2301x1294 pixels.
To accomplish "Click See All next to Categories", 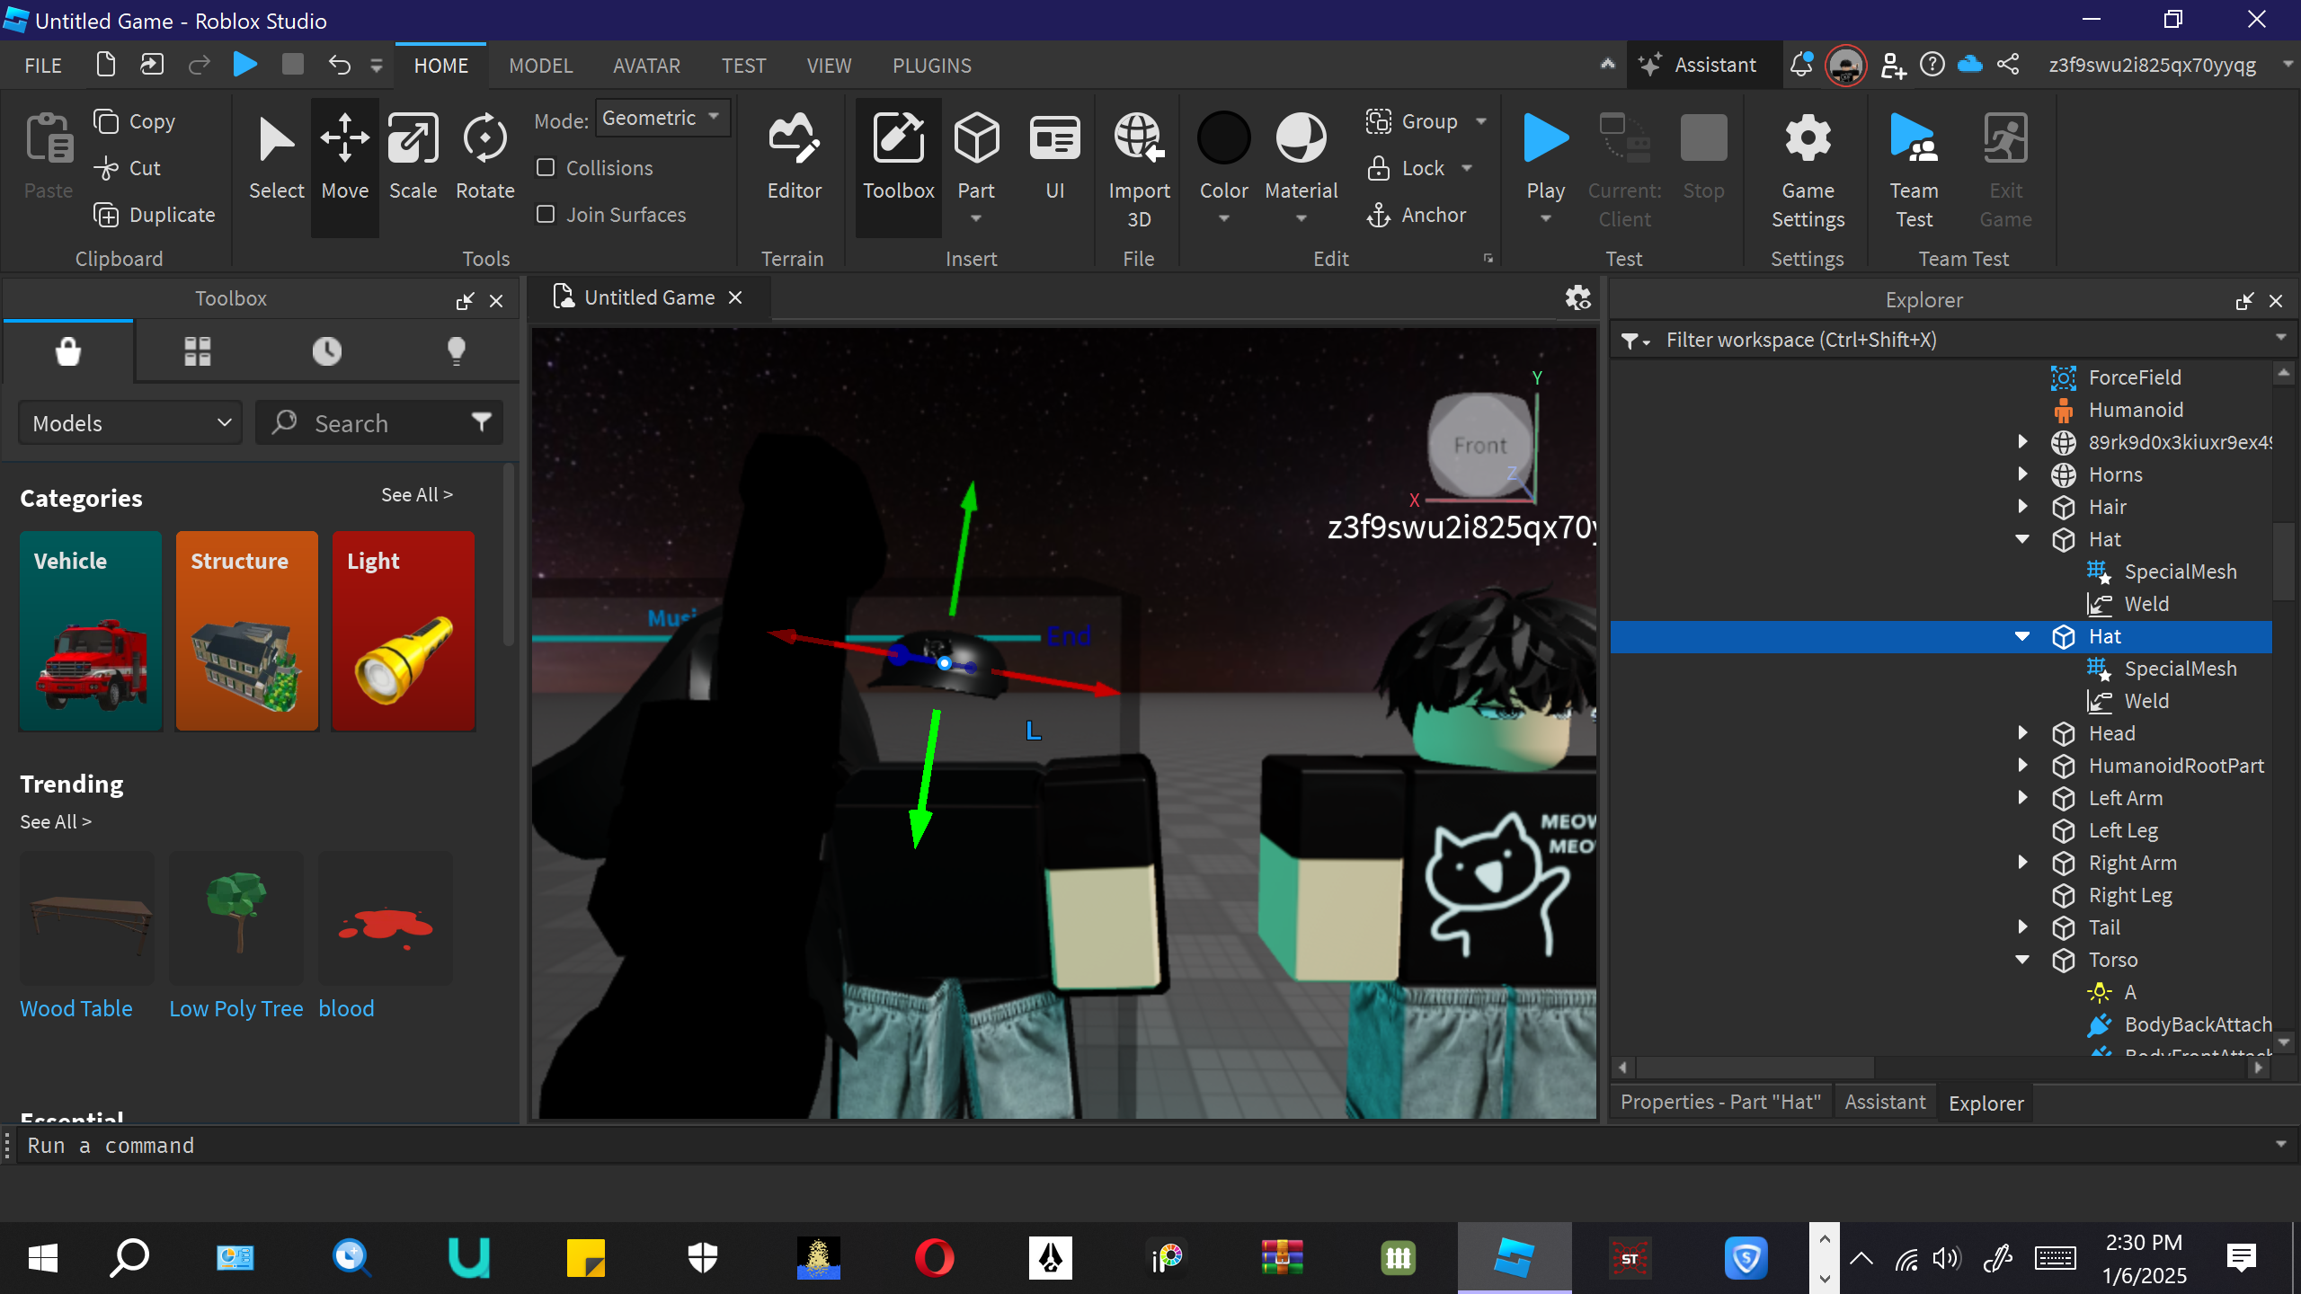I will pyautogui.click(x=416, y=495).
